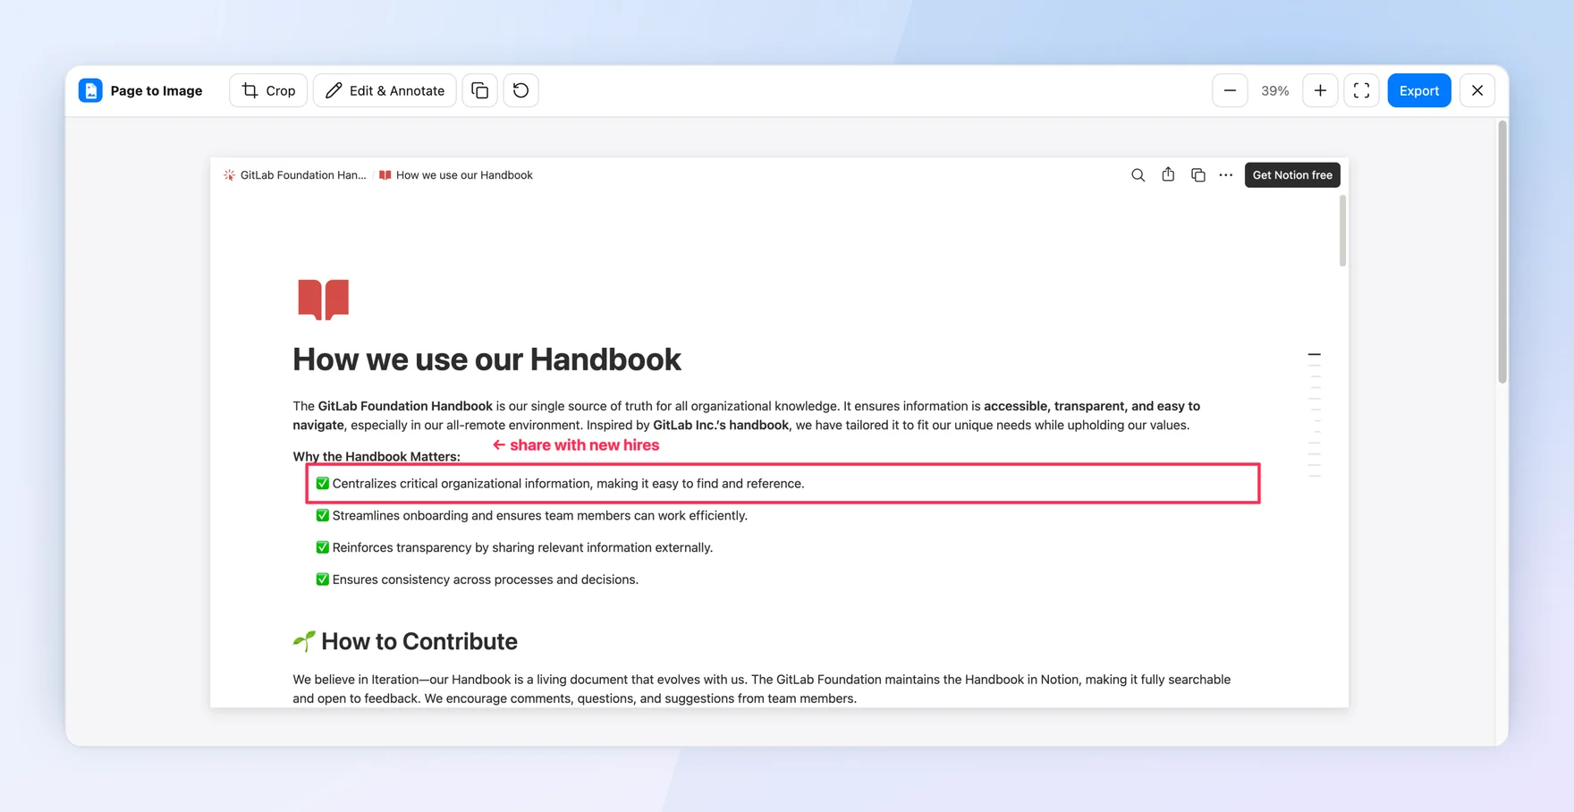Zoom out with the minus button

pyautogui.click(x=1230, y=90)
